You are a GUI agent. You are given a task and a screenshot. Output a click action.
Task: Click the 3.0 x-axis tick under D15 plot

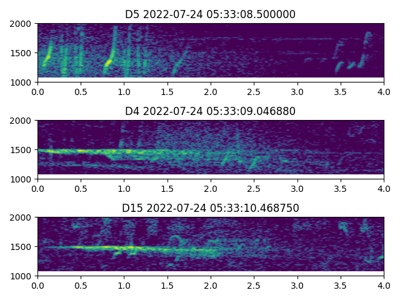[x=297, y=285]
